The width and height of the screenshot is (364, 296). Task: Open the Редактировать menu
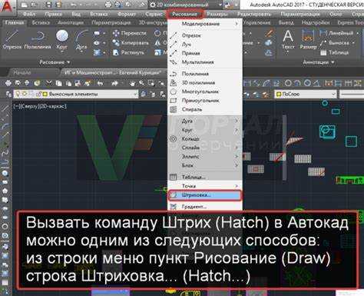click(255, 14)
